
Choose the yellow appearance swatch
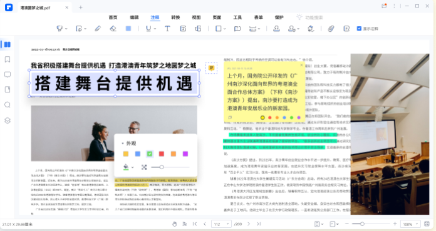click(126, 154)
